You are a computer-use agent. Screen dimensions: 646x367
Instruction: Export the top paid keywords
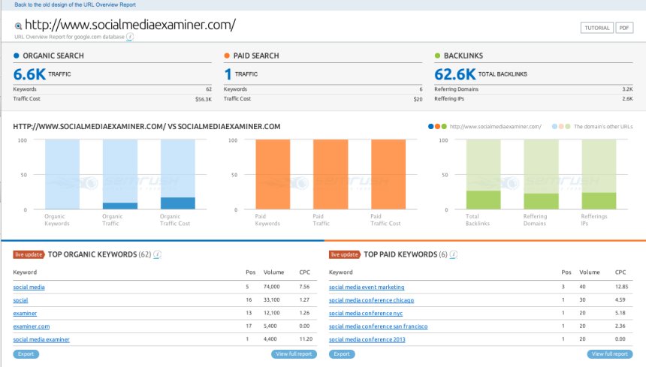[342, 353]
